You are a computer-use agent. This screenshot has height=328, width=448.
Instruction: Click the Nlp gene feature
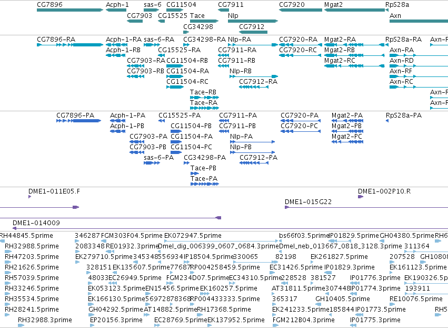click(253, 21)
